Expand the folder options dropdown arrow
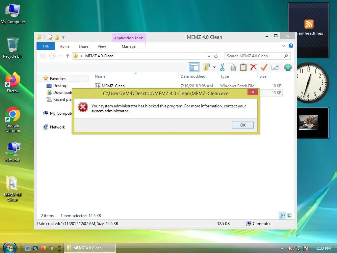 point(214,67)
